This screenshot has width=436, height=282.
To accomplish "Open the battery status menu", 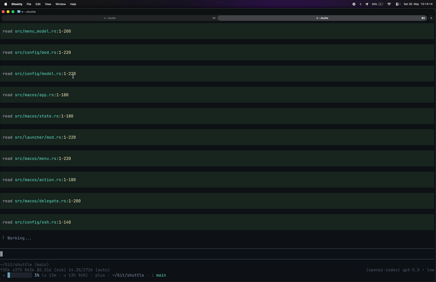I will [377, 4].
